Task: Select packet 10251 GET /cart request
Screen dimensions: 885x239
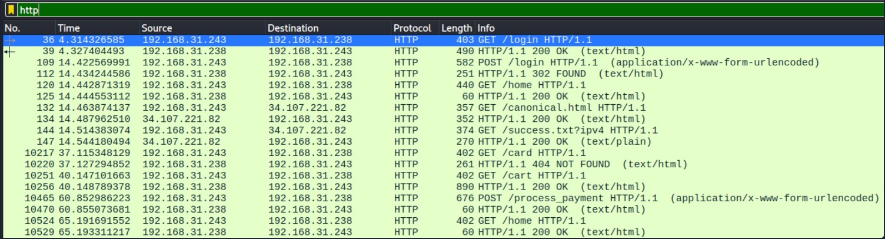Action: [442, 175]
